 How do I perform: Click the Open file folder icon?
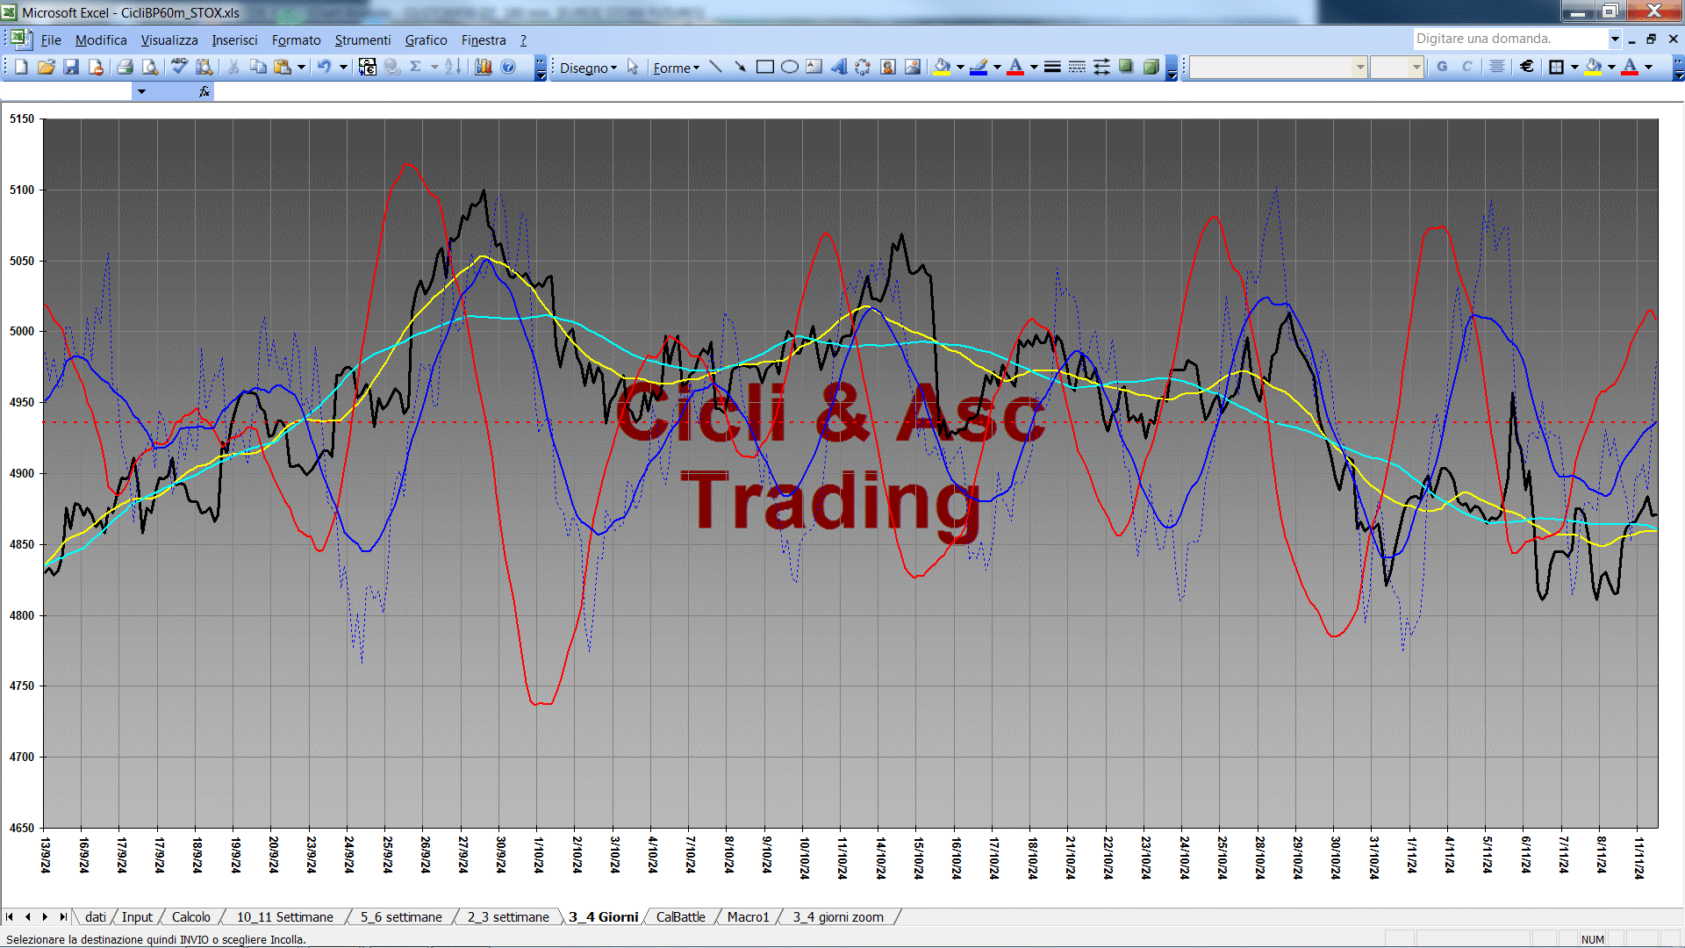47,67
